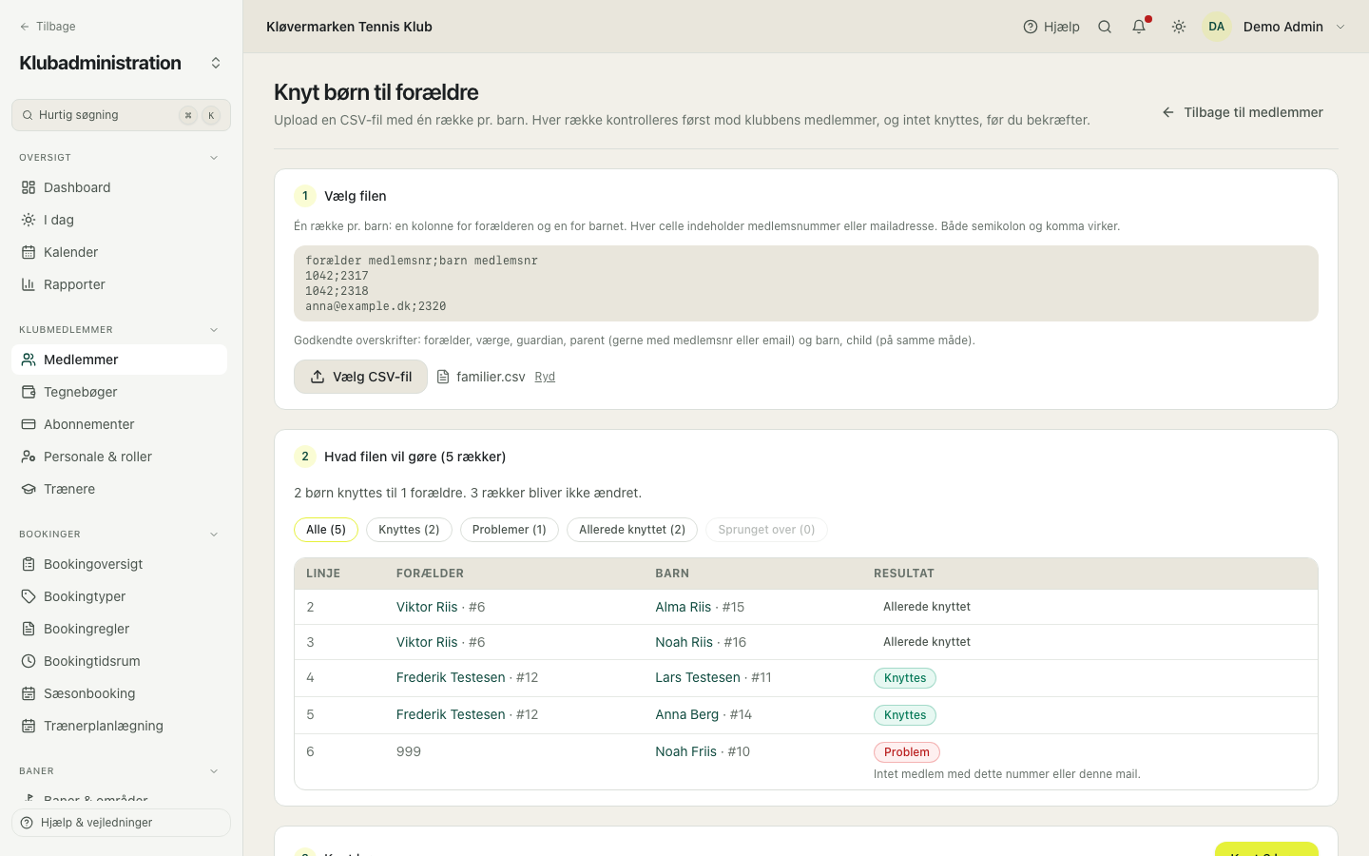Screen dimensions: 1369x856
Task: Toggle light/dark theme sun icon
Action: [x=1179, y=27]
